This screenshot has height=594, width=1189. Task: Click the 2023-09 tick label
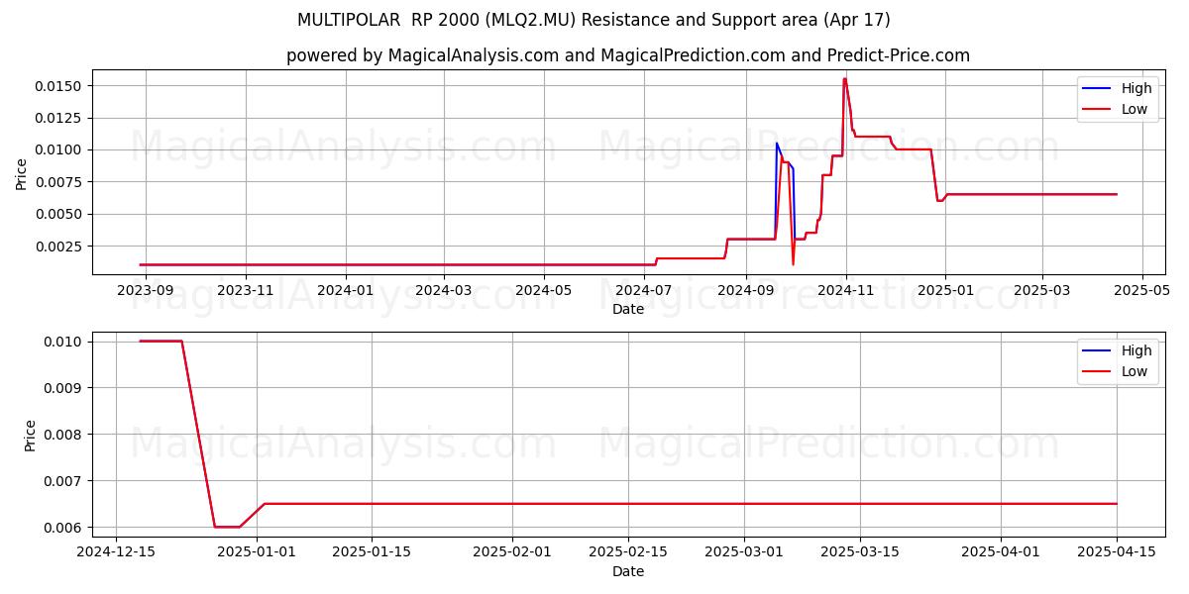(x=146, y=290)
